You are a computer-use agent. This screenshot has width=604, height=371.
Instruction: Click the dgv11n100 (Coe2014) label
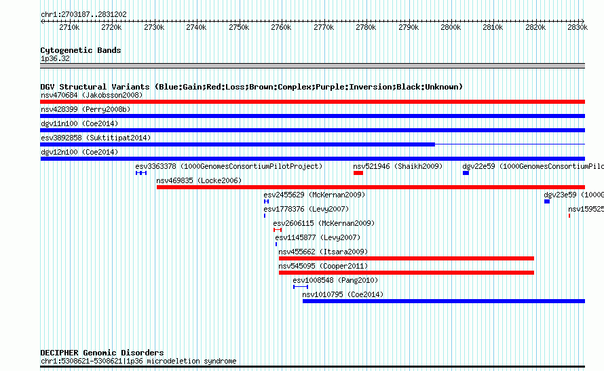(x=79, y=123)
